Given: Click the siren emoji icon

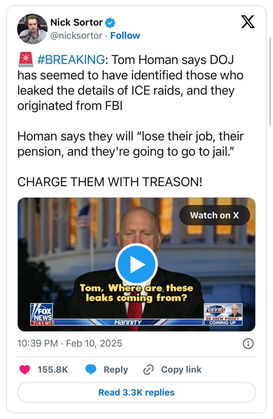Looking at the screenshot, I should 26,59.
